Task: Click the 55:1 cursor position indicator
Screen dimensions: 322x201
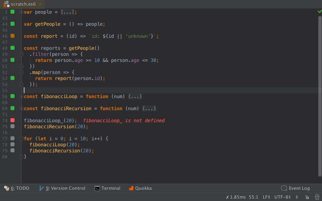Action: [x=254, y=197]
